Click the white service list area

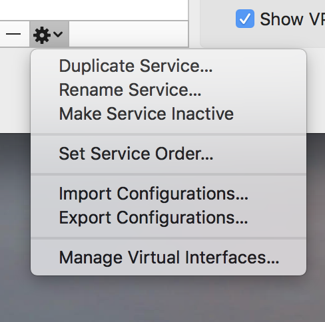point(94,10)
